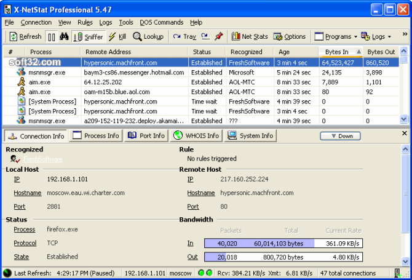Click the globe icon in status bar
Image resolution: width=412 pixels, height=280 pixels.
coord(7,273)
